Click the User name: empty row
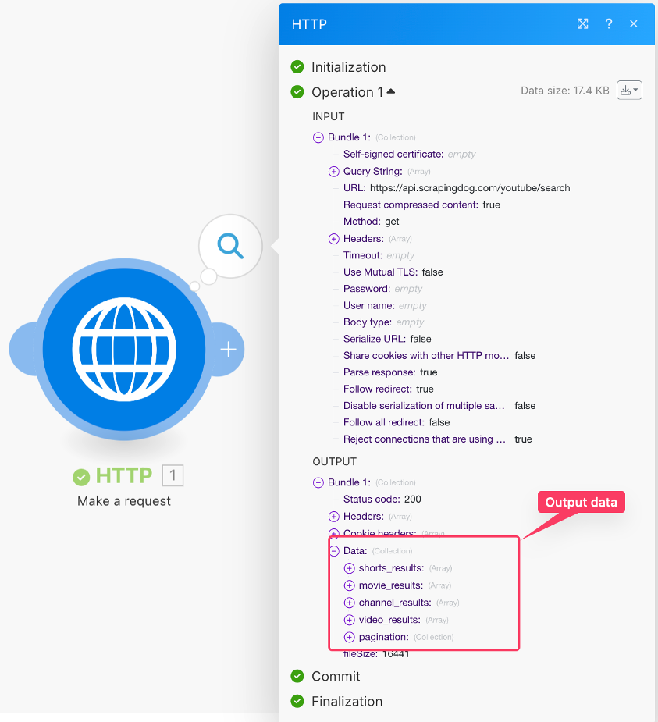This screenshot has width=658, height=722. pyautogui.click(x=385, y=306)
